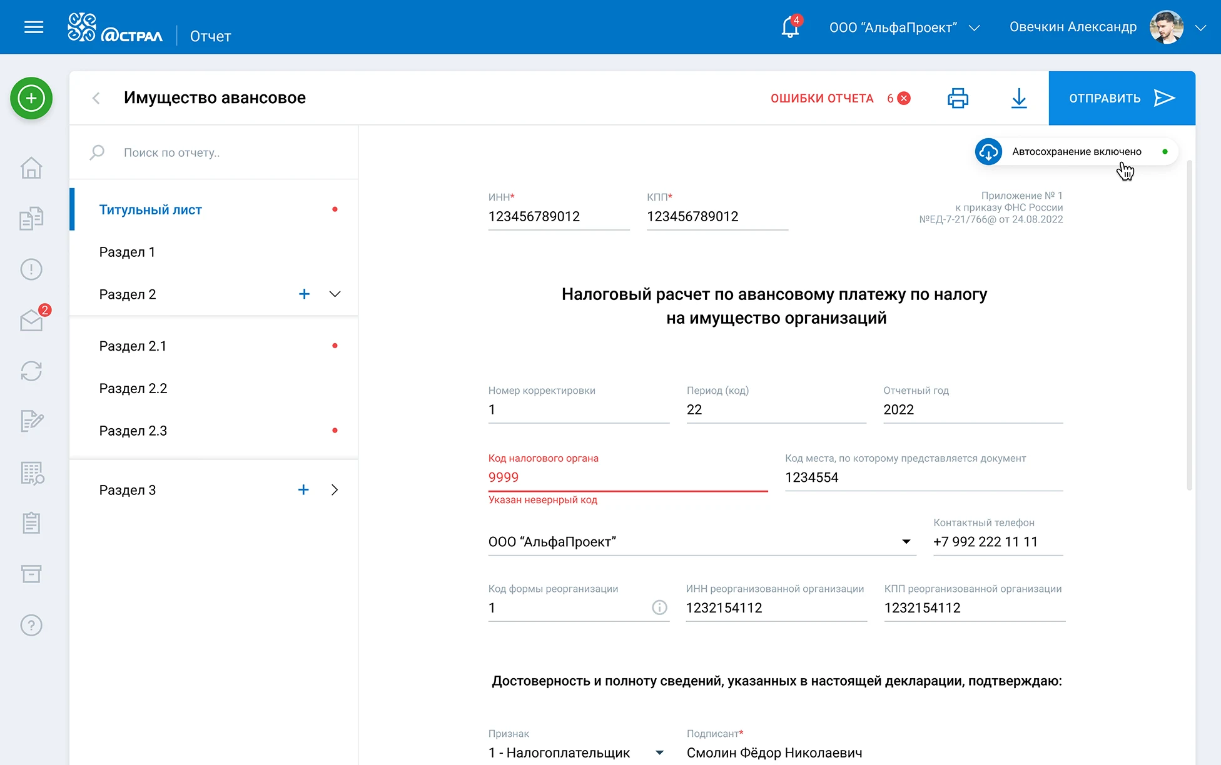Screen dimensions: 1221x765
Task: Click the ОТПРАВИТЬ send button
Action: point(1122,98)
